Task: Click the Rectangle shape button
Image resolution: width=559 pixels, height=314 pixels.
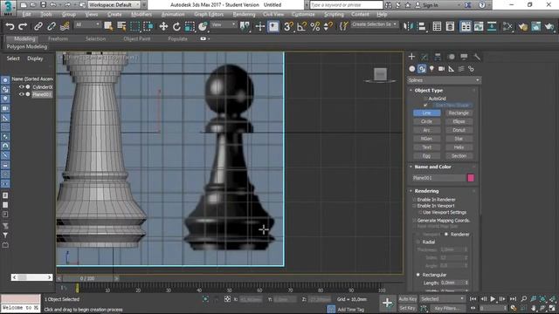Action: [459, 113]
